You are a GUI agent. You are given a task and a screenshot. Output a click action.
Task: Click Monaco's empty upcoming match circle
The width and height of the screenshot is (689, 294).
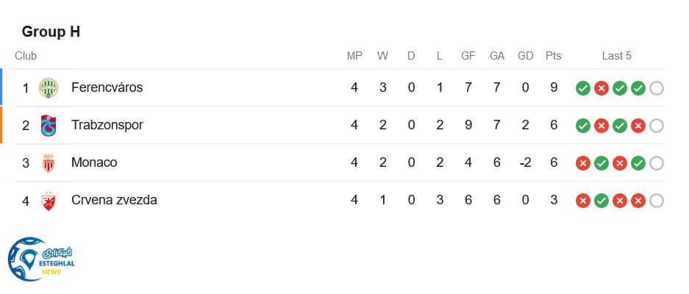(x=657, y=163)
